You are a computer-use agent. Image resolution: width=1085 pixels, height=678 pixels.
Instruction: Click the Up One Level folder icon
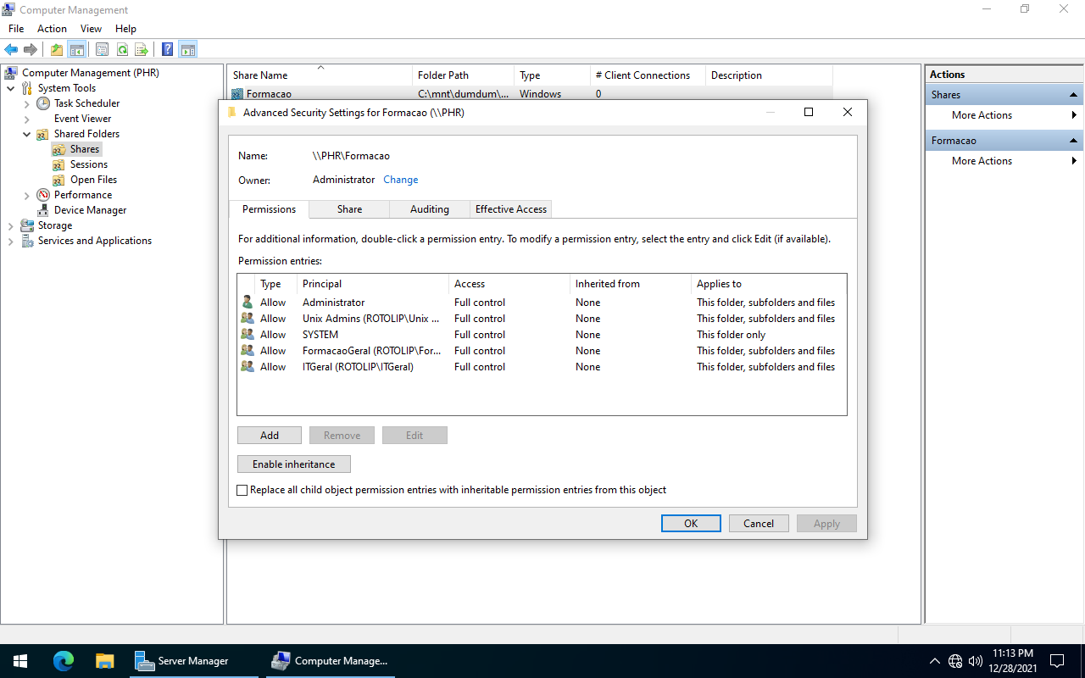57,50
